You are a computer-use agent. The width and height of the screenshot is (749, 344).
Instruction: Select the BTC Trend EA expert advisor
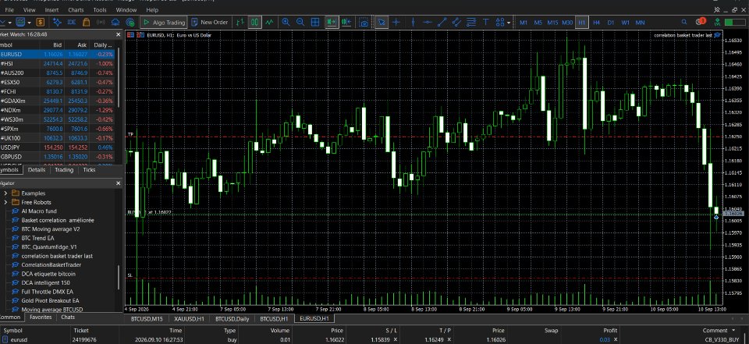(x=37, y=238)
